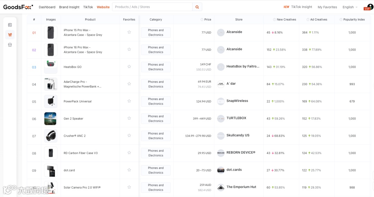Switch to the Dashboard tab
Viewport: 374px width, 197px height.
click(x=47, y=7)
